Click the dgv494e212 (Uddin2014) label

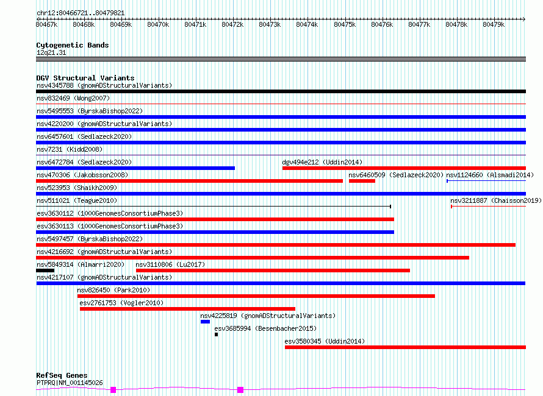(322, 162)
